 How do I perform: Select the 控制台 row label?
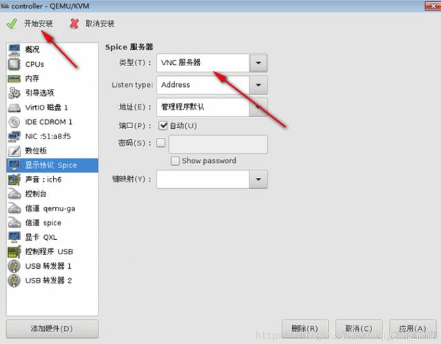36,194
